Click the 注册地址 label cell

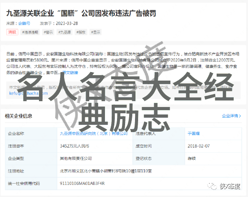click(31, 171)
